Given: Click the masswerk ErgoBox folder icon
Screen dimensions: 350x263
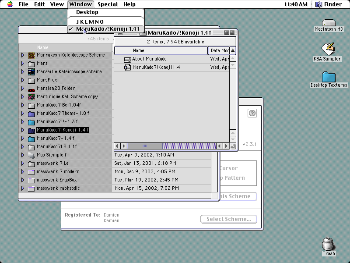Looking at the screenshot, I should (31, 180).
